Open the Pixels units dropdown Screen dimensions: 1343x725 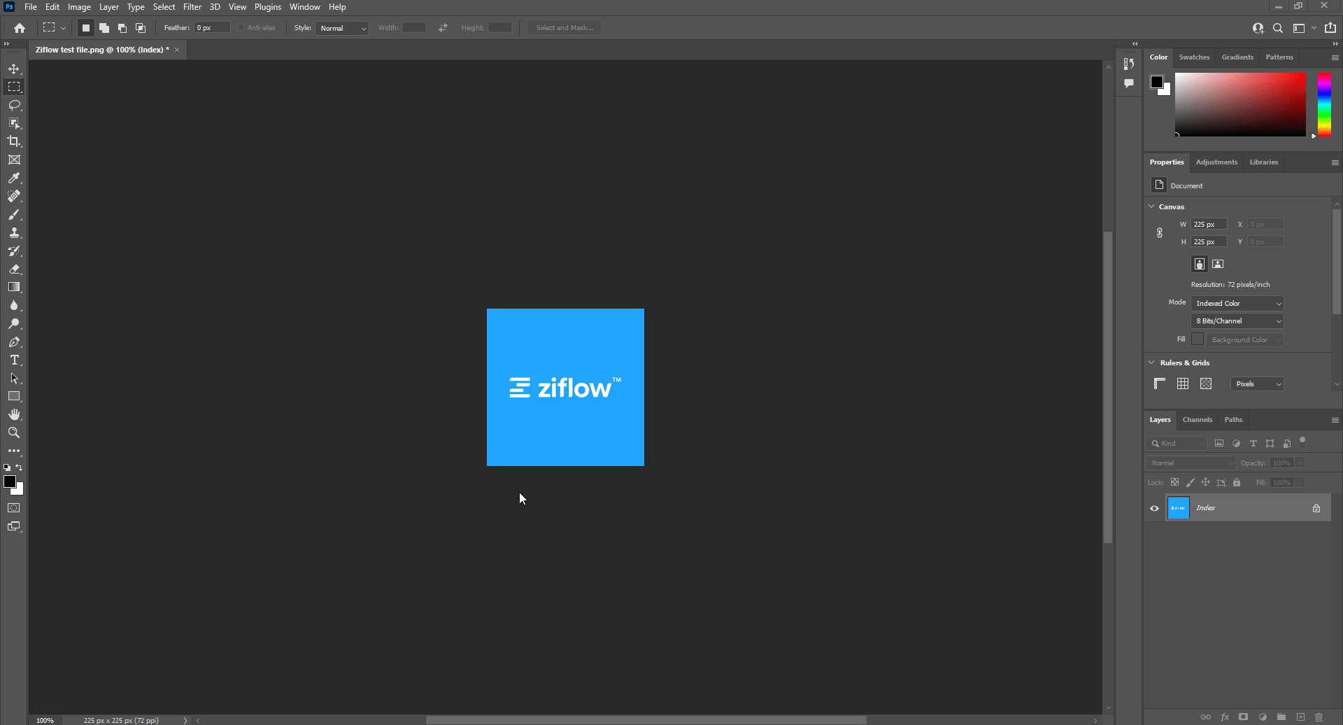point(1257,383)
